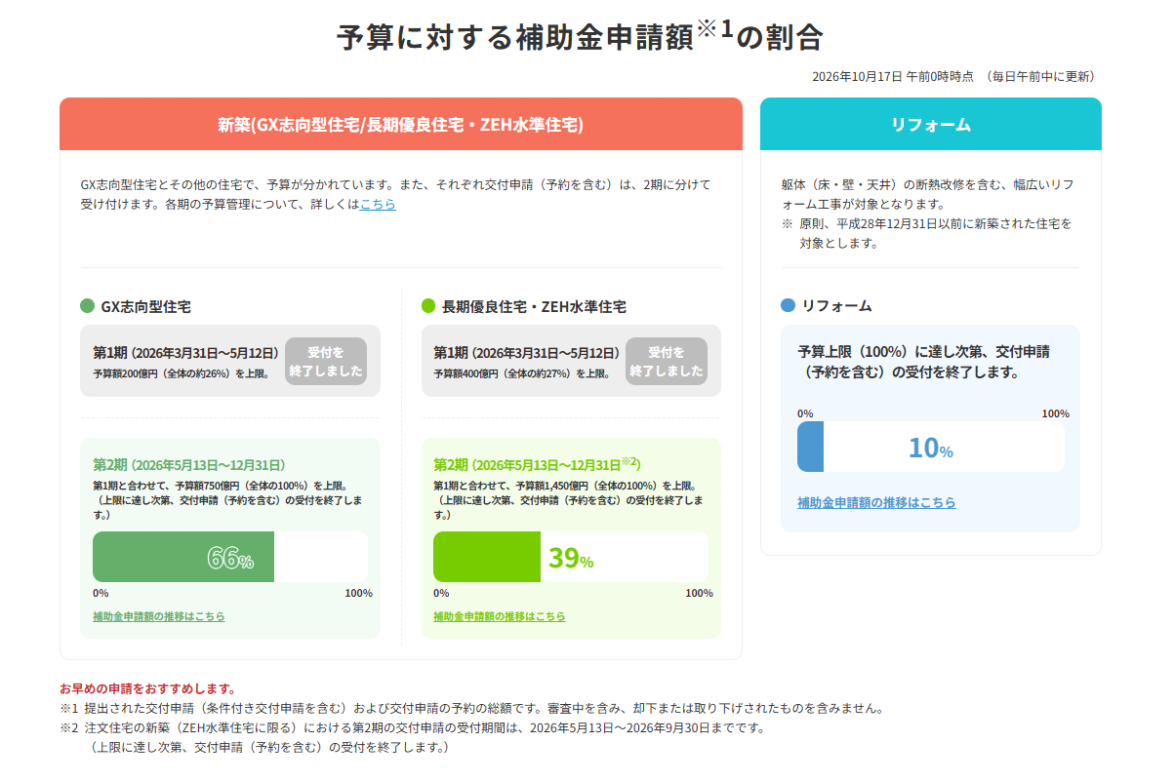This screenshot has height=782, width=1174.
Task: Open 長期優良住宅 補助金申請額の推移はこちら link
Action: [x=499, y=616]
